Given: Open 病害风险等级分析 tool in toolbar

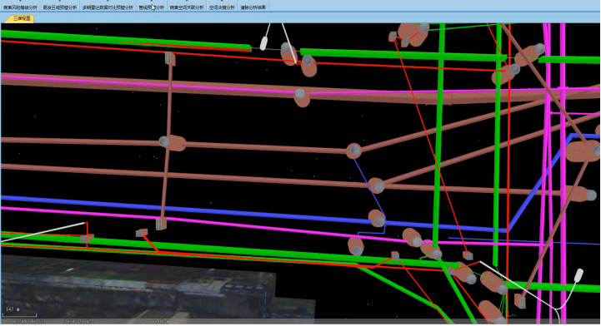Looking at the screenshot, I should (20, 7).
